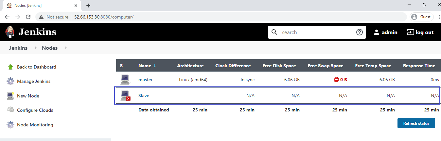Sort by Response Time column header
This screenshot has width=441, height=141.
419,66
